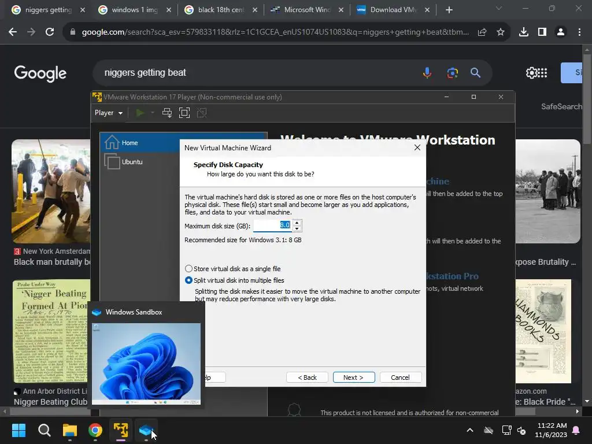Increase maximum disk size spinner up
Image resolution: width=592 pixels, height=444 pixels.
click(x=297, y=223)
